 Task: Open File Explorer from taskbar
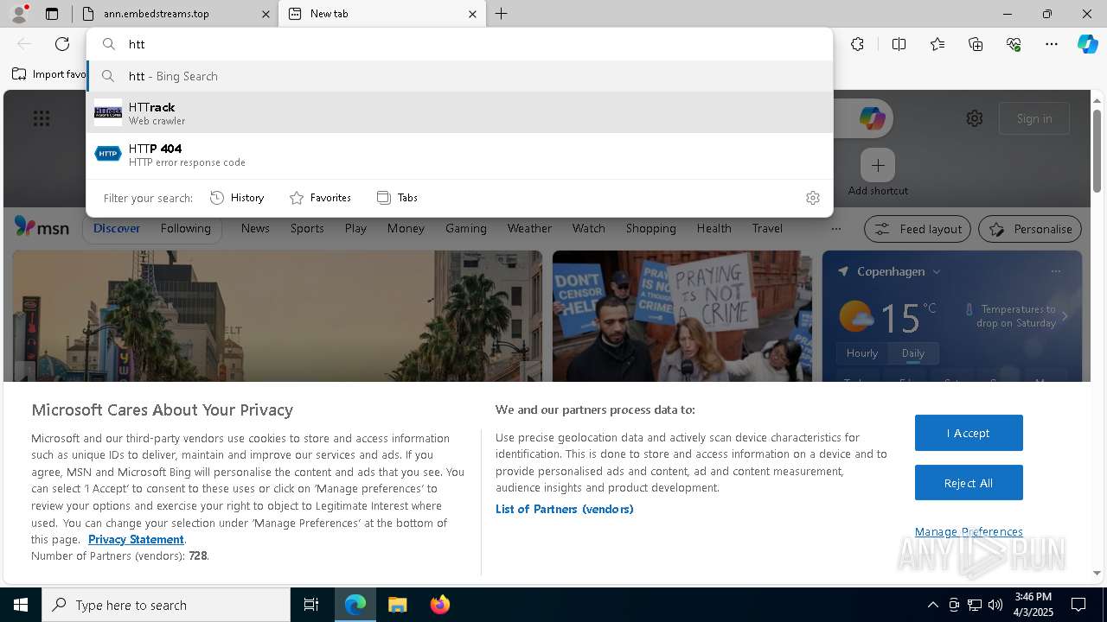pyautogui.click(x=397, y=605)
